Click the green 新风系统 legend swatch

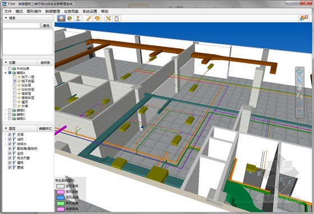(61, 203)
